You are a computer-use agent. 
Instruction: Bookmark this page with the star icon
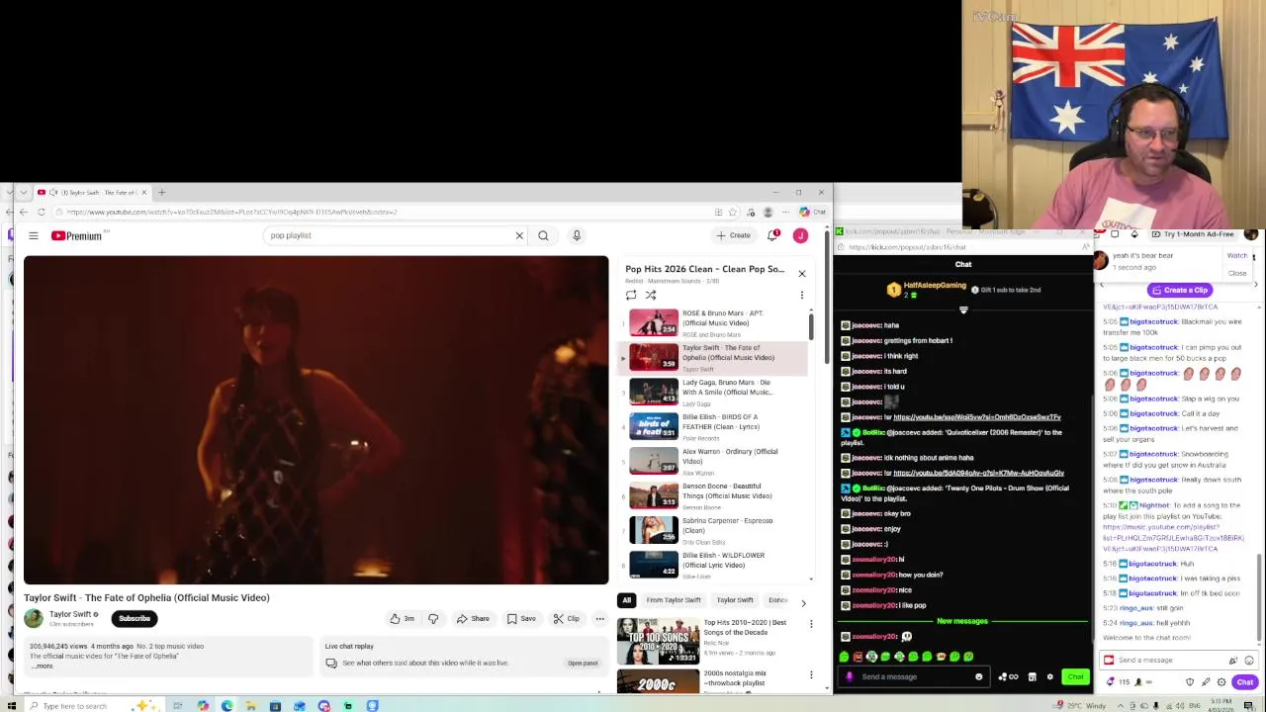point(733,212)
